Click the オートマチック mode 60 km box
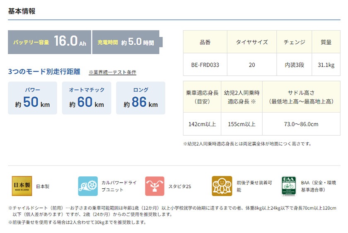The height and width of the screenshot is (233, 348). tap(87, 98)
